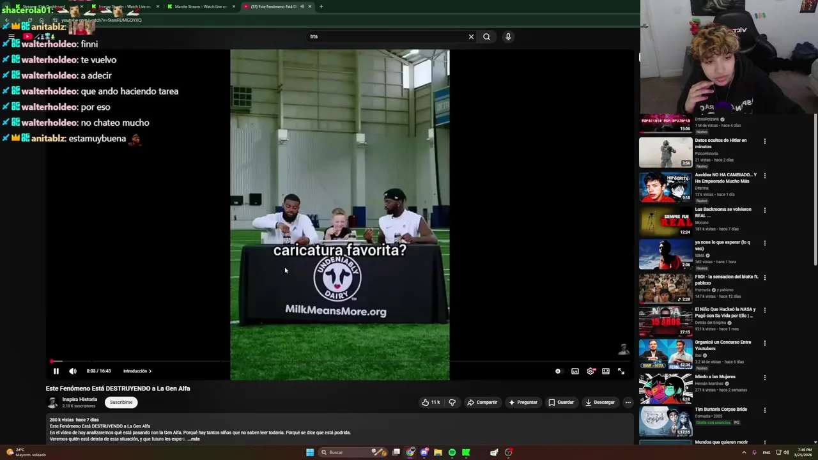The height and width of the screenshot is (460, 818).
Task: Click the search magnifier button
Action: (486, 36)
